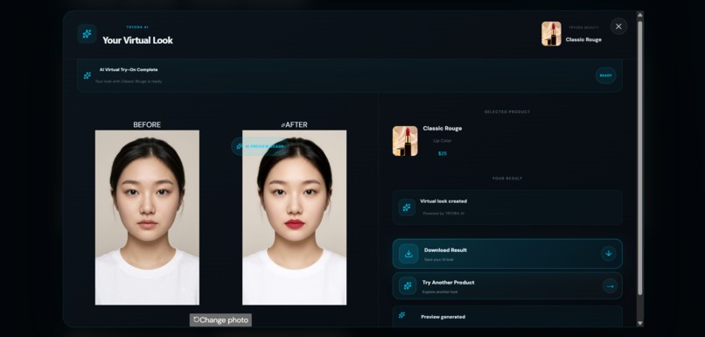Click the Try Another Product button
705x337 pixels.
click(x=507, y=285)
